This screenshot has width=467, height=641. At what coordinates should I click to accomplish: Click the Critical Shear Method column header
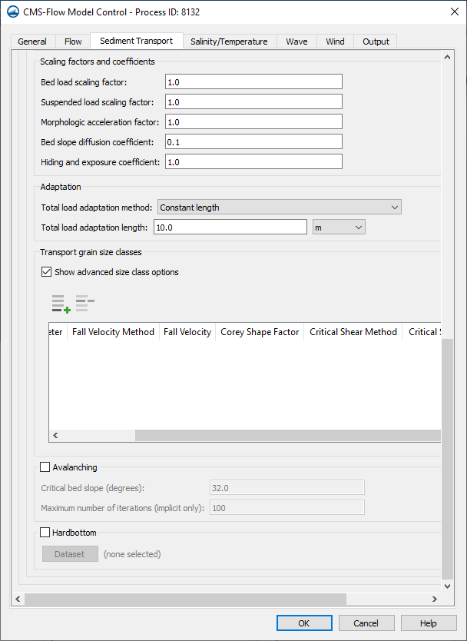click(x=353, y=331)
